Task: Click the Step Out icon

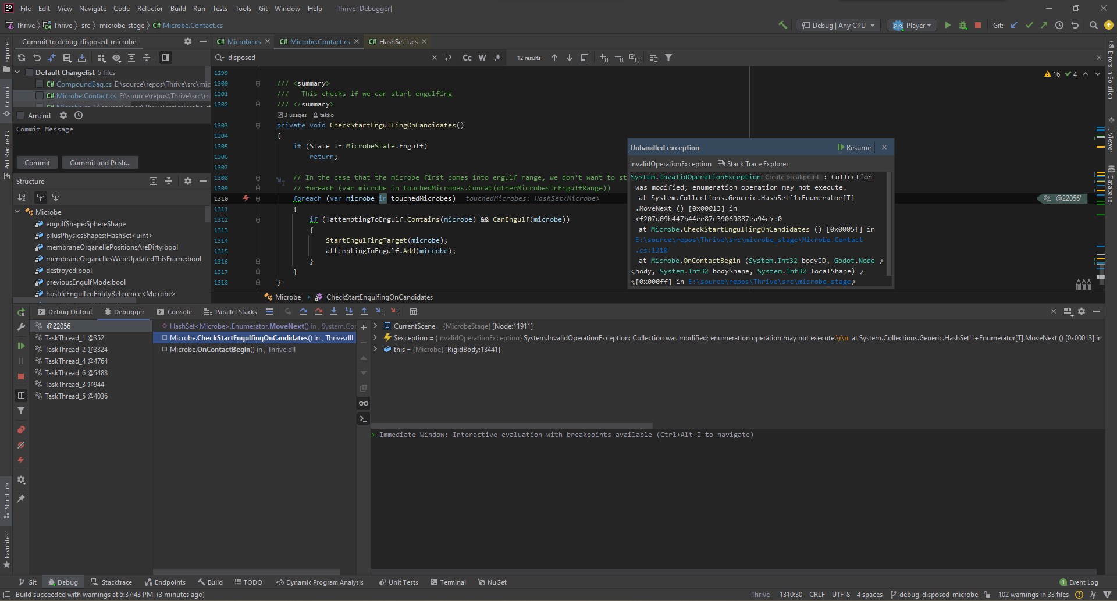Action: [364, 312]
